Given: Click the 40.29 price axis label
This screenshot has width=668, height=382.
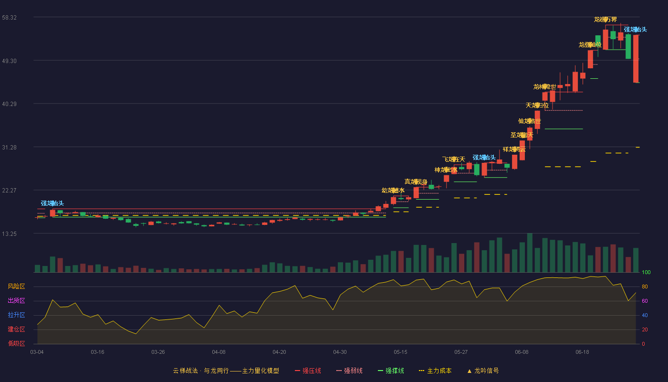Looking at the screenshot, I should (x=10, y=104).
